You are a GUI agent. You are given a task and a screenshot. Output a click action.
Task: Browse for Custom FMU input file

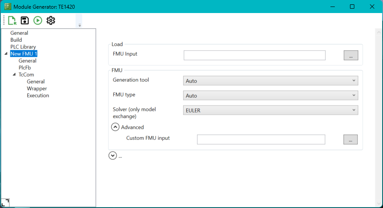click(x=350, y=139)
